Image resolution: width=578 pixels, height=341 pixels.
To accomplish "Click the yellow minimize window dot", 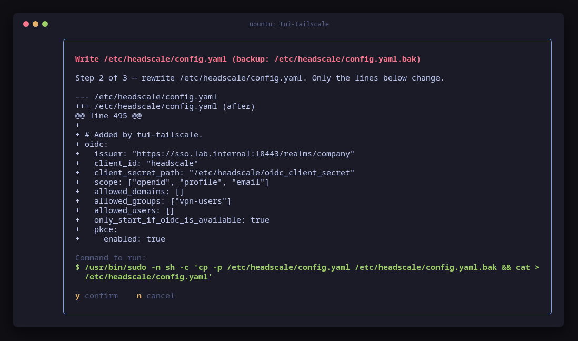I will tap(35, 24).
